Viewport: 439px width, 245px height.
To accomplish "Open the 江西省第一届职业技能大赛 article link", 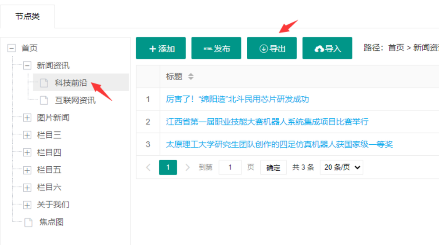I will coord(267,122).
